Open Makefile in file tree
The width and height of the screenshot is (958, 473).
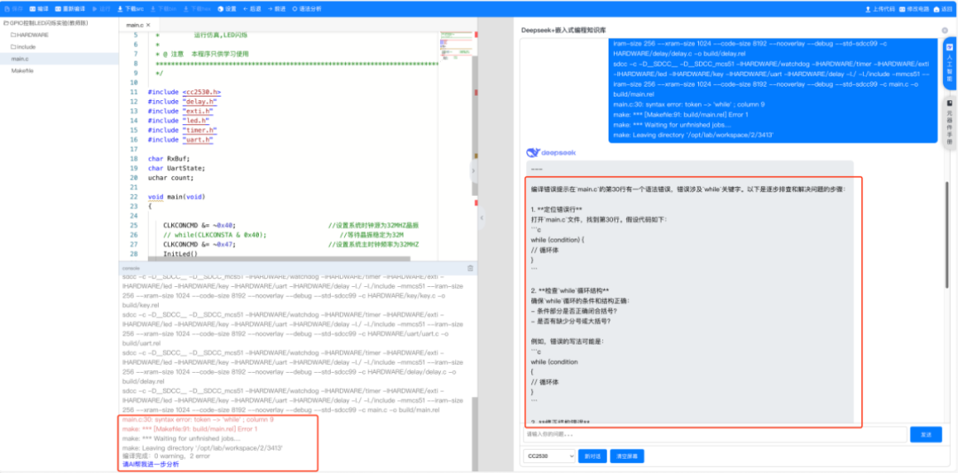point(22,71)
